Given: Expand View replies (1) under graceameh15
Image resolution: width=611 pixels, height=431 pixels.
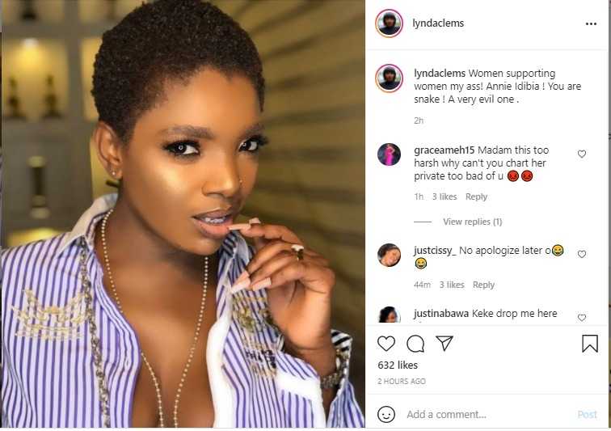Looking at the screenshot, I should point(472,222).
